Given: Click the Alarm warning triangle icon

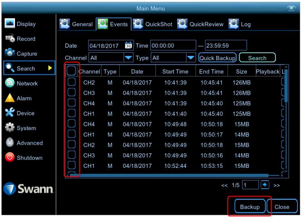Looking at the screenshot, I should [x=9, y=99].
